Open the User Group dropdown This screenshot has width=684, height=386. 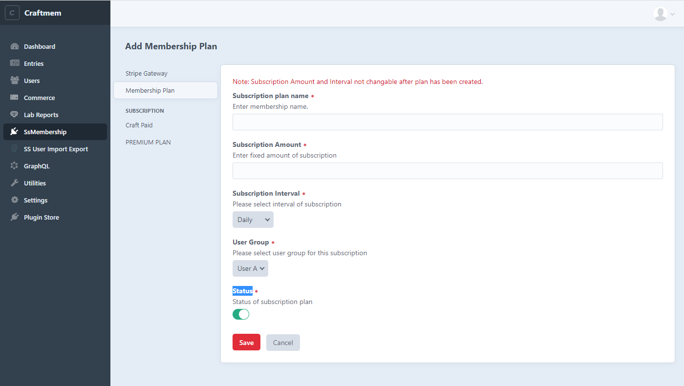pyautogui.click(x=250, y=268)
